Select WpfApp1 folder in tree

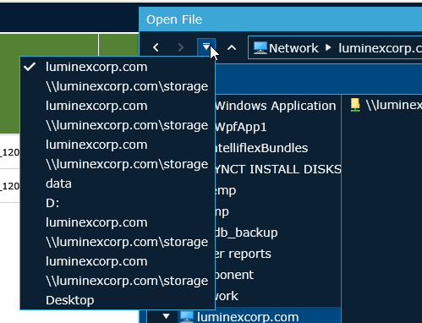coord(241,127)
